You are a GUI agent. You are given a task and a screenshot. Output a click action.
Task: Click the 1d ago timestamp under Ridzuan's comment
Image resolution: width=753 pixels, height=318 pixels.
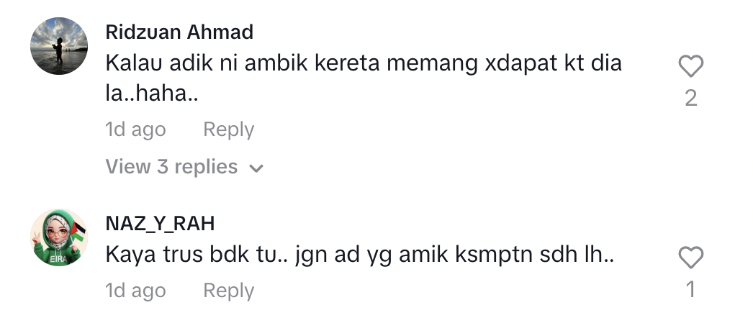pyautogui.click(x=135, y=130)
